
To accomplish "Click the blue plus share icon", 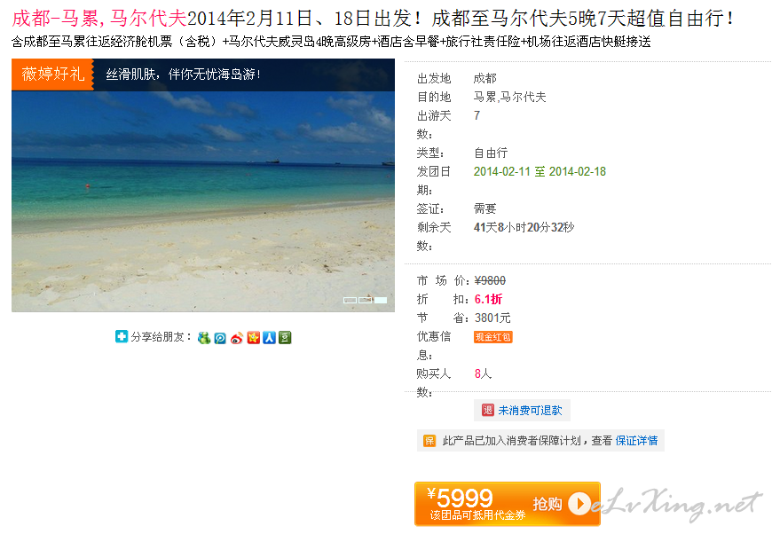I will (121, 336).
